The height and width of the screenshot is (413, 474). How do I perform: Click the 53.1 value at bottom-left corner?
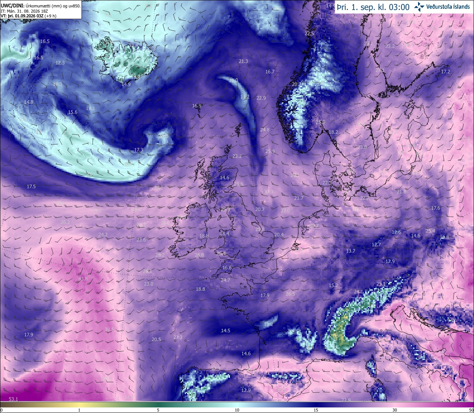(x=13, y=399)
